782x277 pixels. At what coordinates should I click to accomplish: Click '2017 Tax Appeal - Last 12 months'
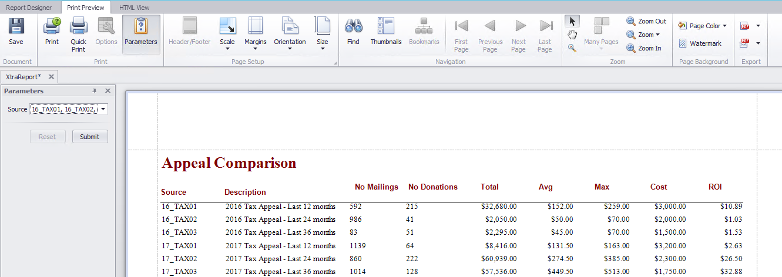(280, 246)
